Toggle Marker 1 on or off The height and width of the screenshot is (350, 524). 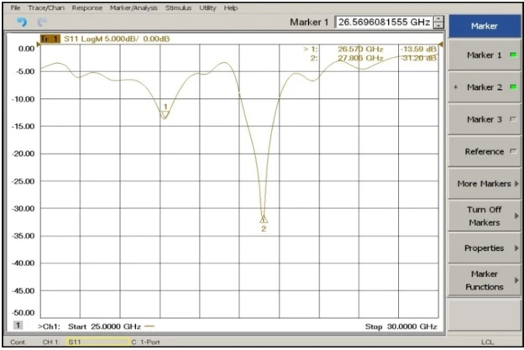(485, 55)
